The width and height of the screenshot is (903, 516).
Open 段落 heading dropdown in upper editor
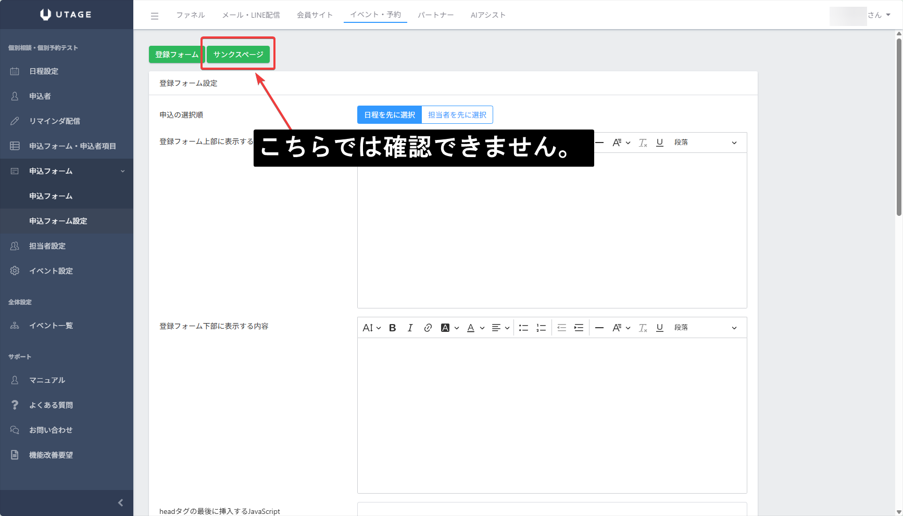[x=706, y=143]
